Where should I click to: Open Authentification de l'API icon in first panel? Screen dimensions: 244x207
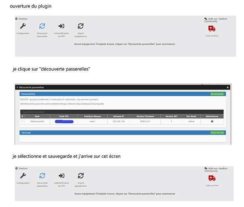[61, 26]
